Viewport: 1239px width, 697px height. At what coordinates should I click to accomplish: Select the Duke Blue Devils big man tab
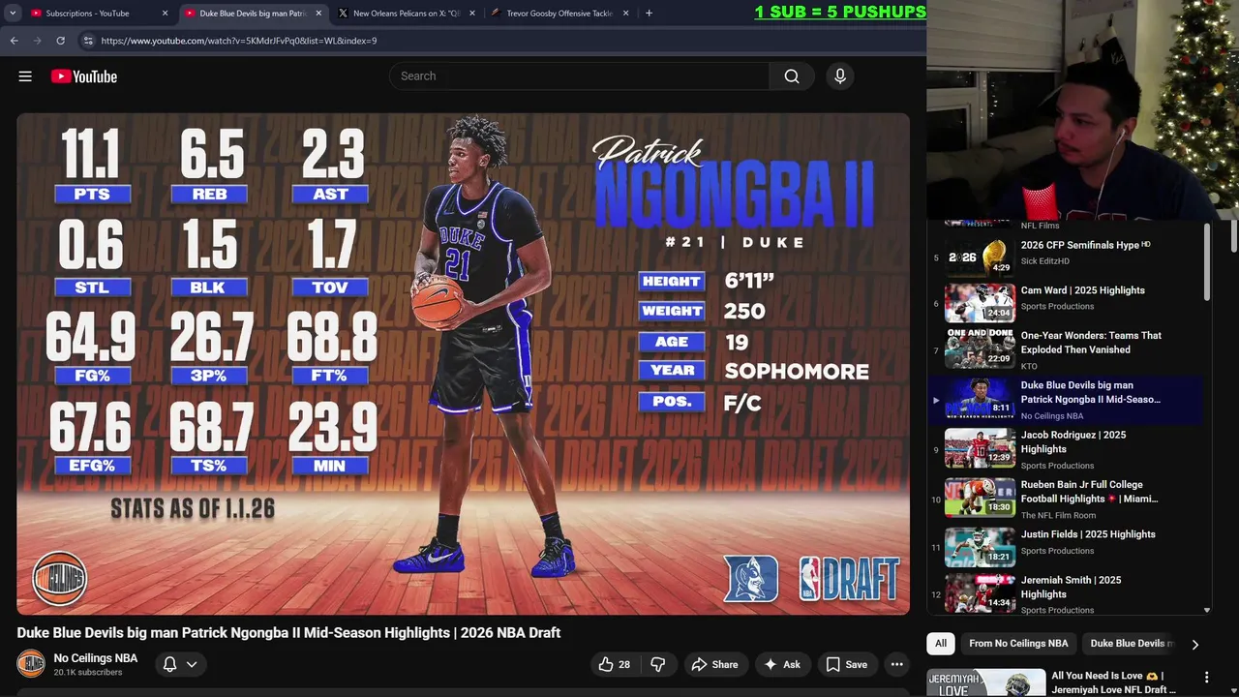[x=254, y=14]
